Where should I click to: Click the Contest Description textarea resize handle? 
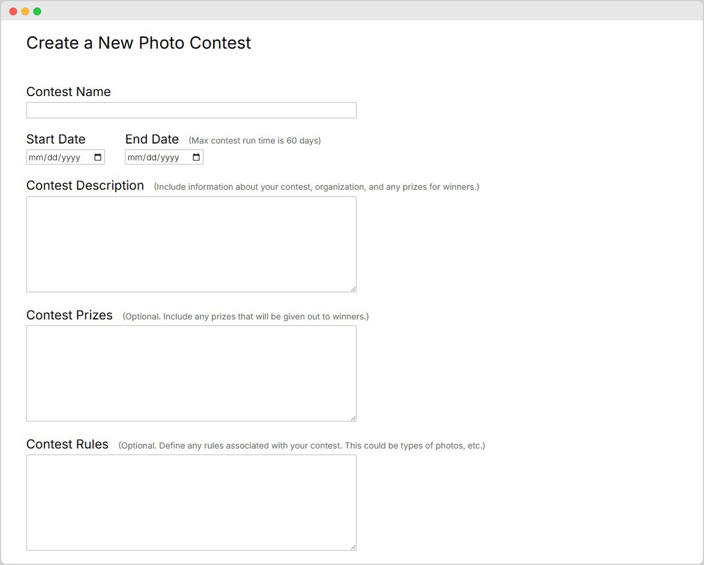353,289
